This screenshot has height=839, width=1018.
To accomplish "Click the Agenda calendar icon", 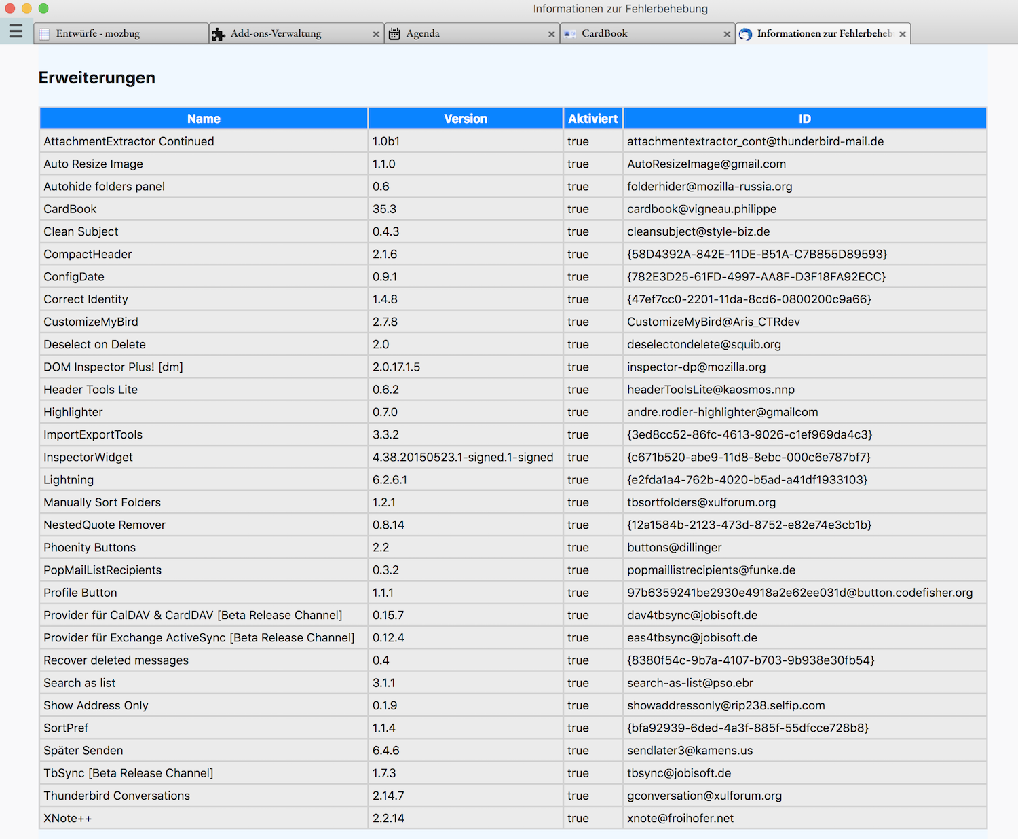I will click(x=394, y=34).
